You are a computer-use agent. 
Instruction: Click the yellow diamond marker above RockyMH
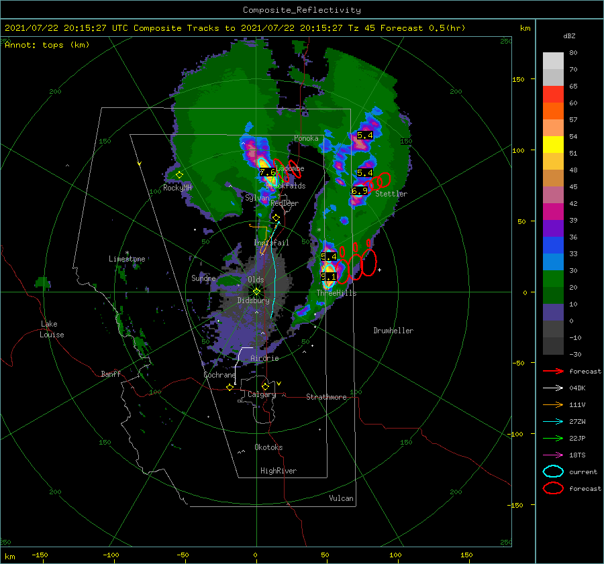[179, 175]
